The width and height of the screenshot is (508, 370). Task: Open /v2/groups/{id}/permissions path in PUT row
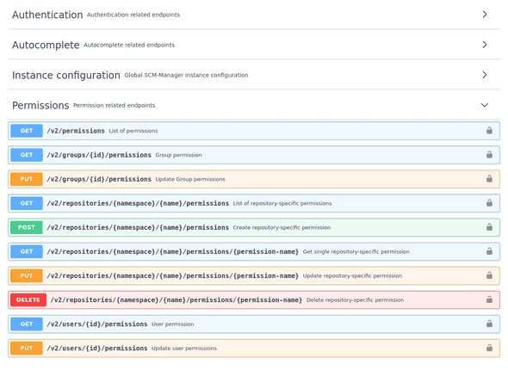tap(99, 179)
